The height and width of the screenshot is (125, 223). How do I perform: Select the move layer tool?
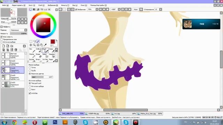(31, 45)
